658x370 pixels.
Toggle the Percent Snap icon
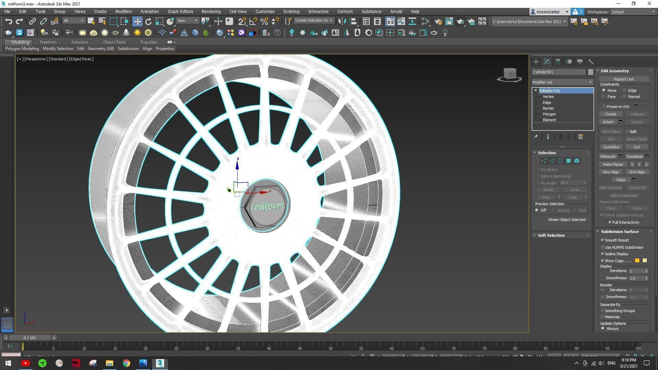point(264,21)
